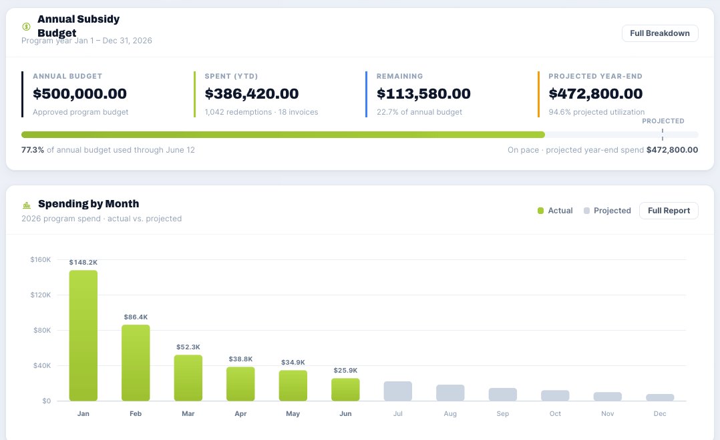Select the projected August bar
The image size is (720, 440).
click(x=450, y=393)
